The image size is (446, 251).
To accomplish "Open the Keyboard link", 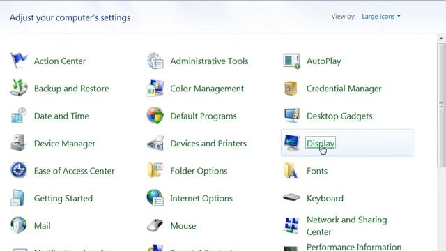I will [325, 198].
